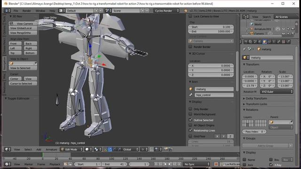Viewport: 301px width, 169px height.
Task: Align view from Front
Action: click(x=15, y=44)
